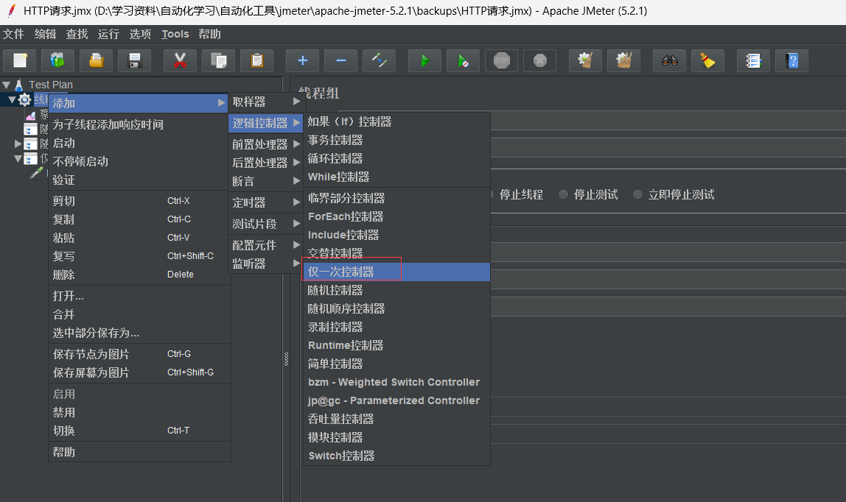Screen dimensions: 846x502
Task: Click the Test Plan flask icon
Action: coord(19,85)
